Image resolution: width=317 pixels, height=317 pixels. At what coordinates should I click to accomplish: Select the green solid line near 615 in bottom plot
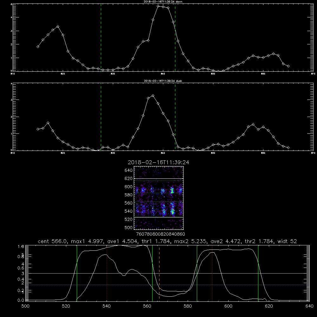[258, 273]
